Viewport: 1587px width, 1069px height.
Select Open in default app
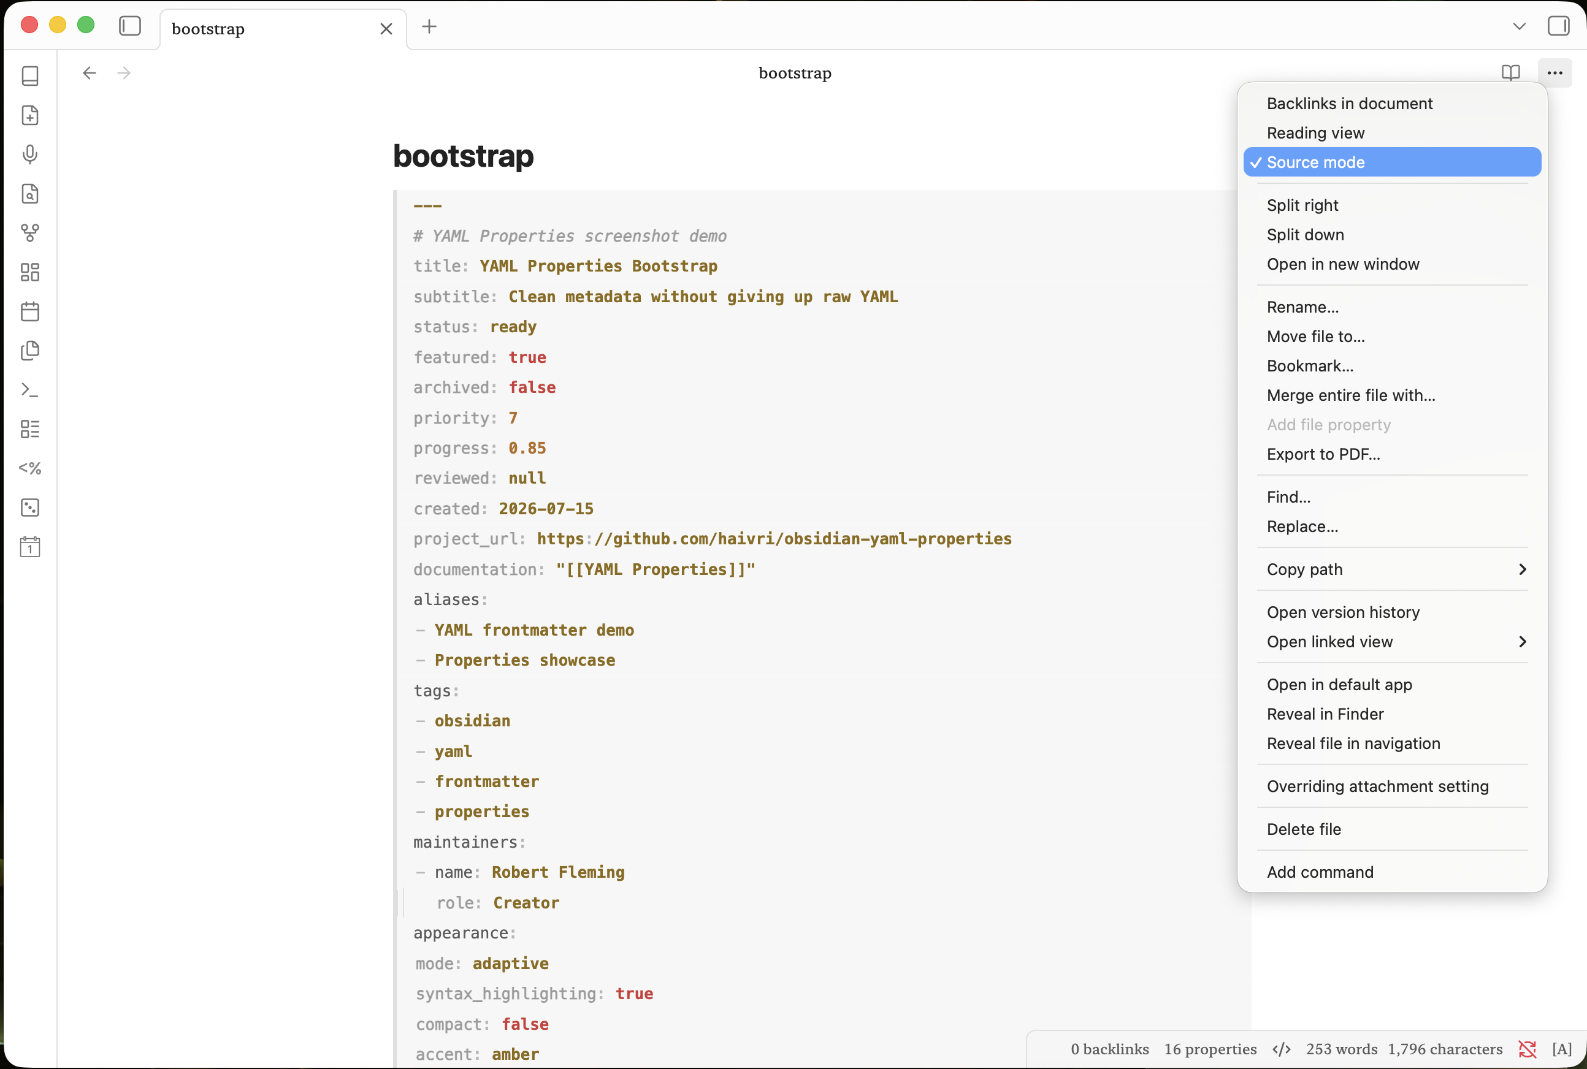click(x=1392, y=685)
